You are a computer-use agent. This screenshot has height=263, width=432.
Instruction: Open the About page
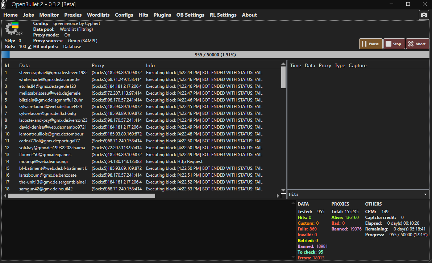tap(249, 15)
